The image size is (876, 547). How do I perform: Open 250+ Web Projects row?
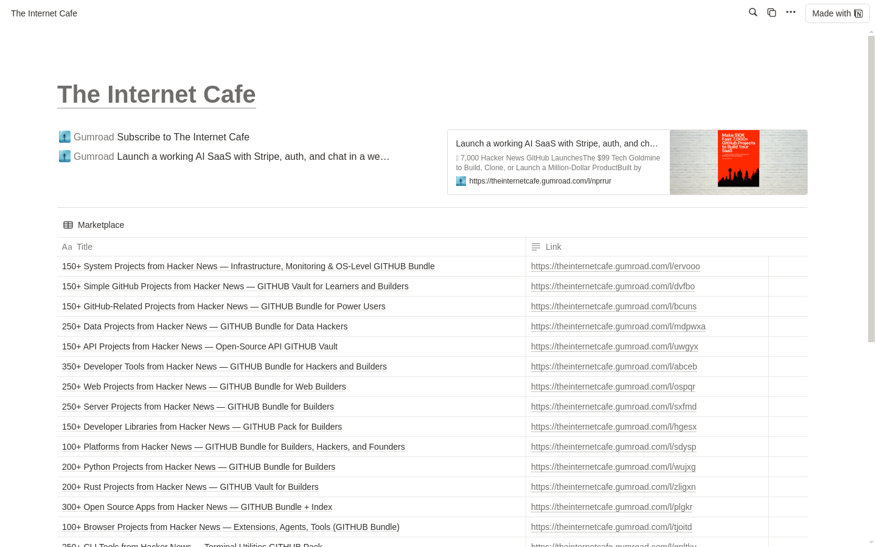204,387
